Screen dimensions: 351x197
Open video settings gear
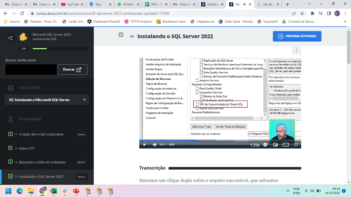(265, 145)
